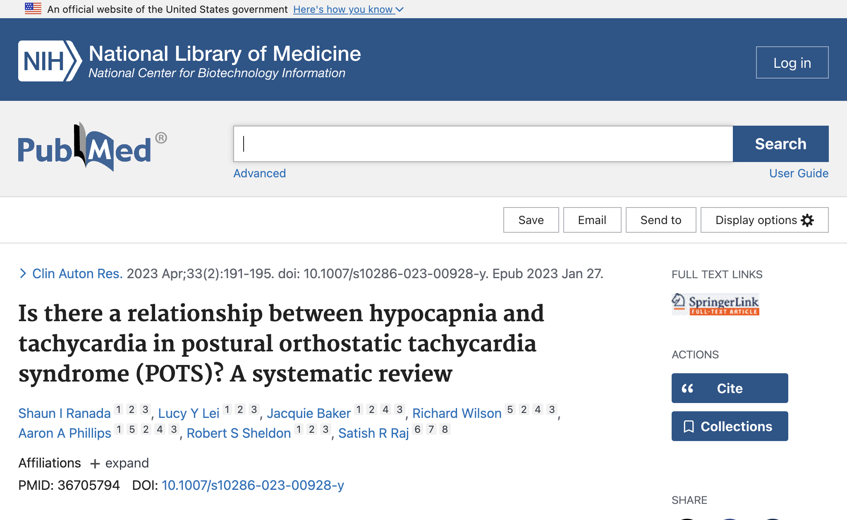
Task: Add article to Collections
Action: click(x=730, y=426)
